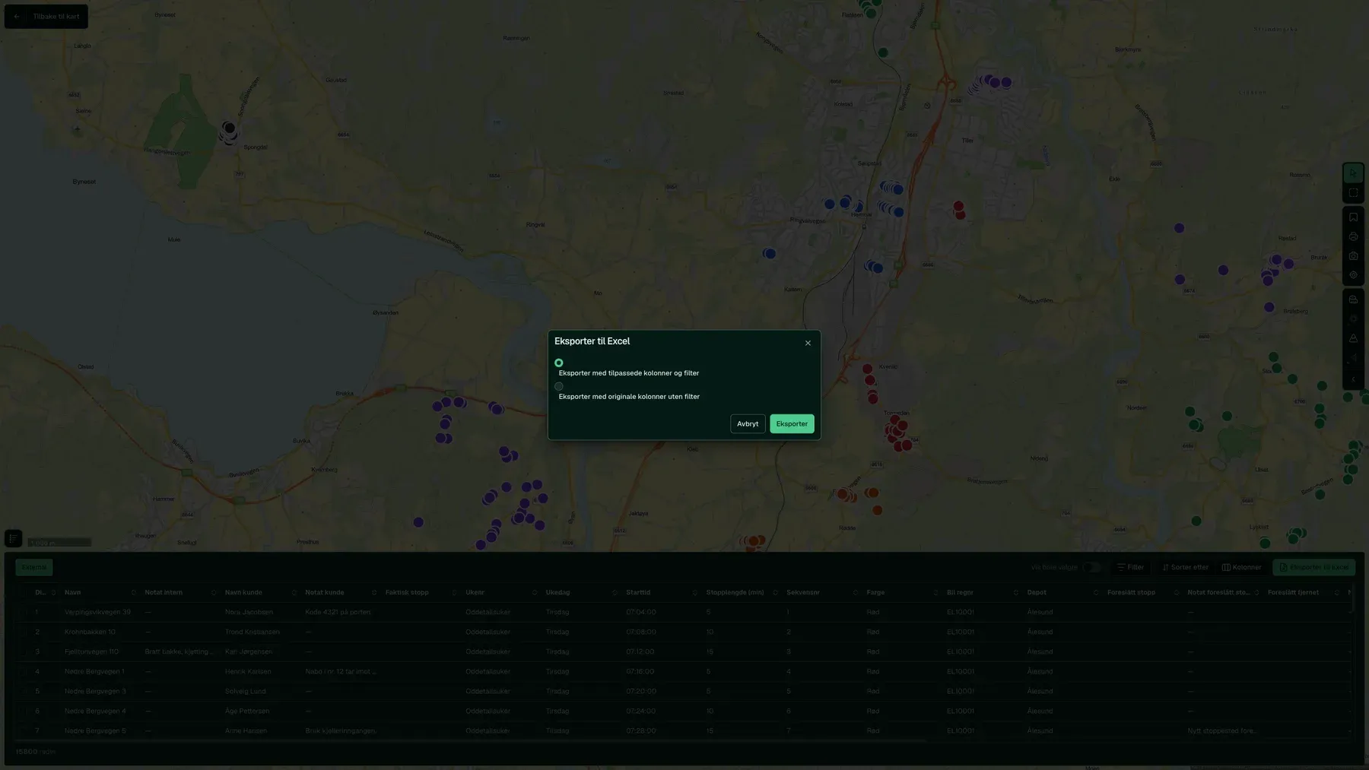Sort by the Depot column arrows
This screenshot has height=770, width=1369.
pos(1096,593)
